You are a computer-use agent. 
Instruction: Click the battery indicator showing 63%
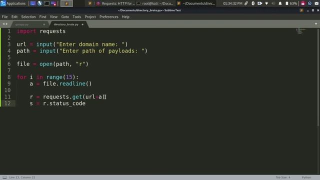(291, 3)
